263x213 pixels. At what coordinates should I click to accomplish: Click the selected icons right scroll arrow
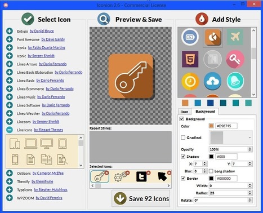[168, 185]
